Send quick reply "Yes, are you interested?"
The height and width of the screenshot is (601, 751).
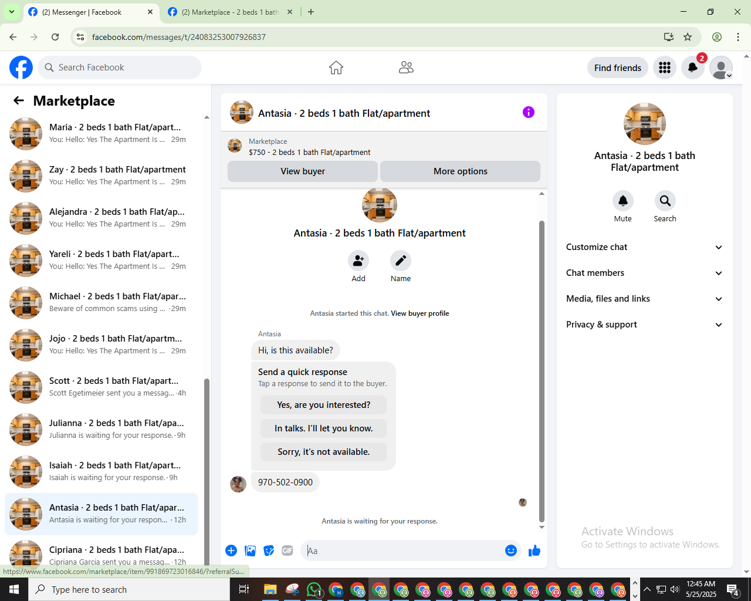324,405
